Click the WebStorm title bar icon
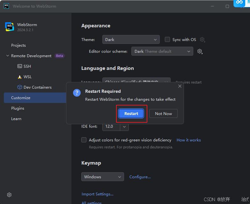The width and height of the screenshot is (250, 204). point(6,6)
